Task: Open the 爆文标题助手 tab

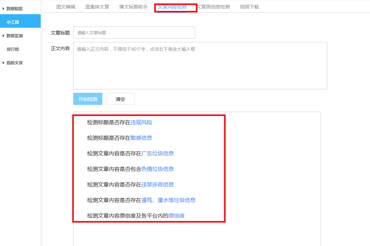Action: point(133,6)
